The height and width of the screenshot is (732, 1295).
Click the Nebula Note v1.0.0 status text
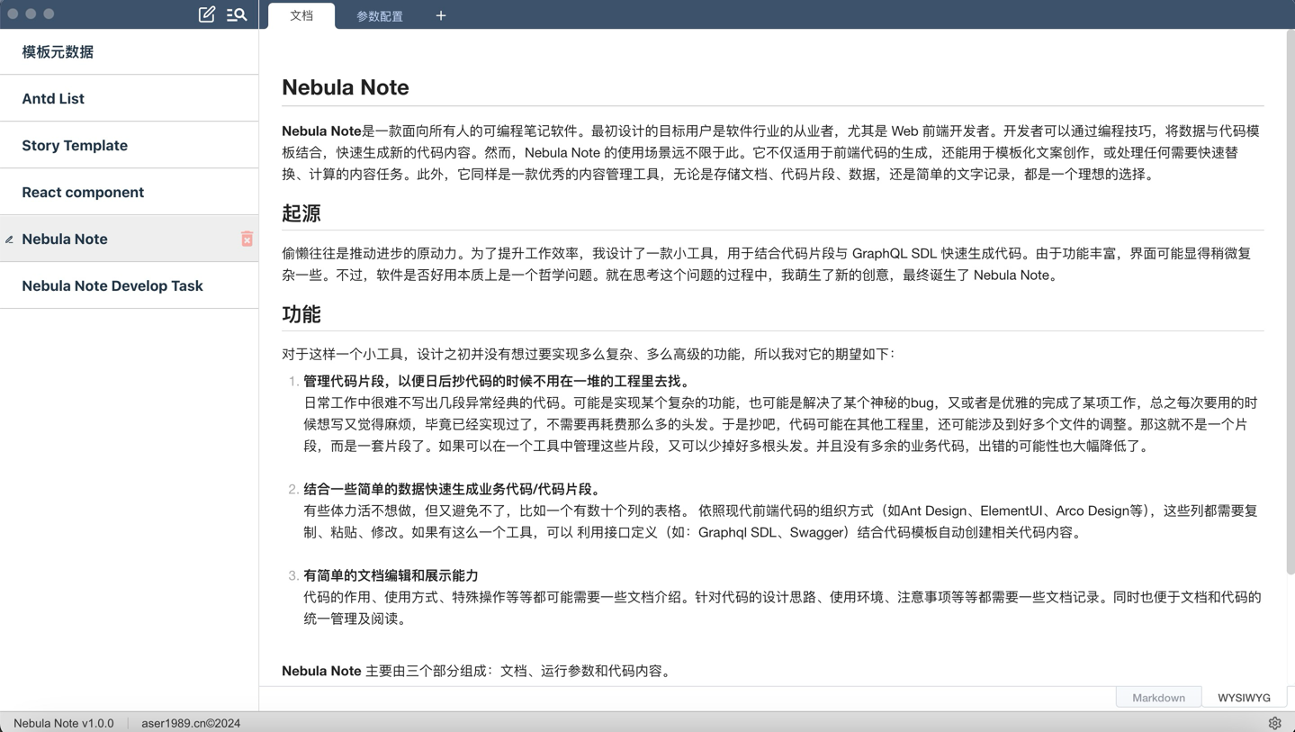pyautogui.click(x=64, y=723)
